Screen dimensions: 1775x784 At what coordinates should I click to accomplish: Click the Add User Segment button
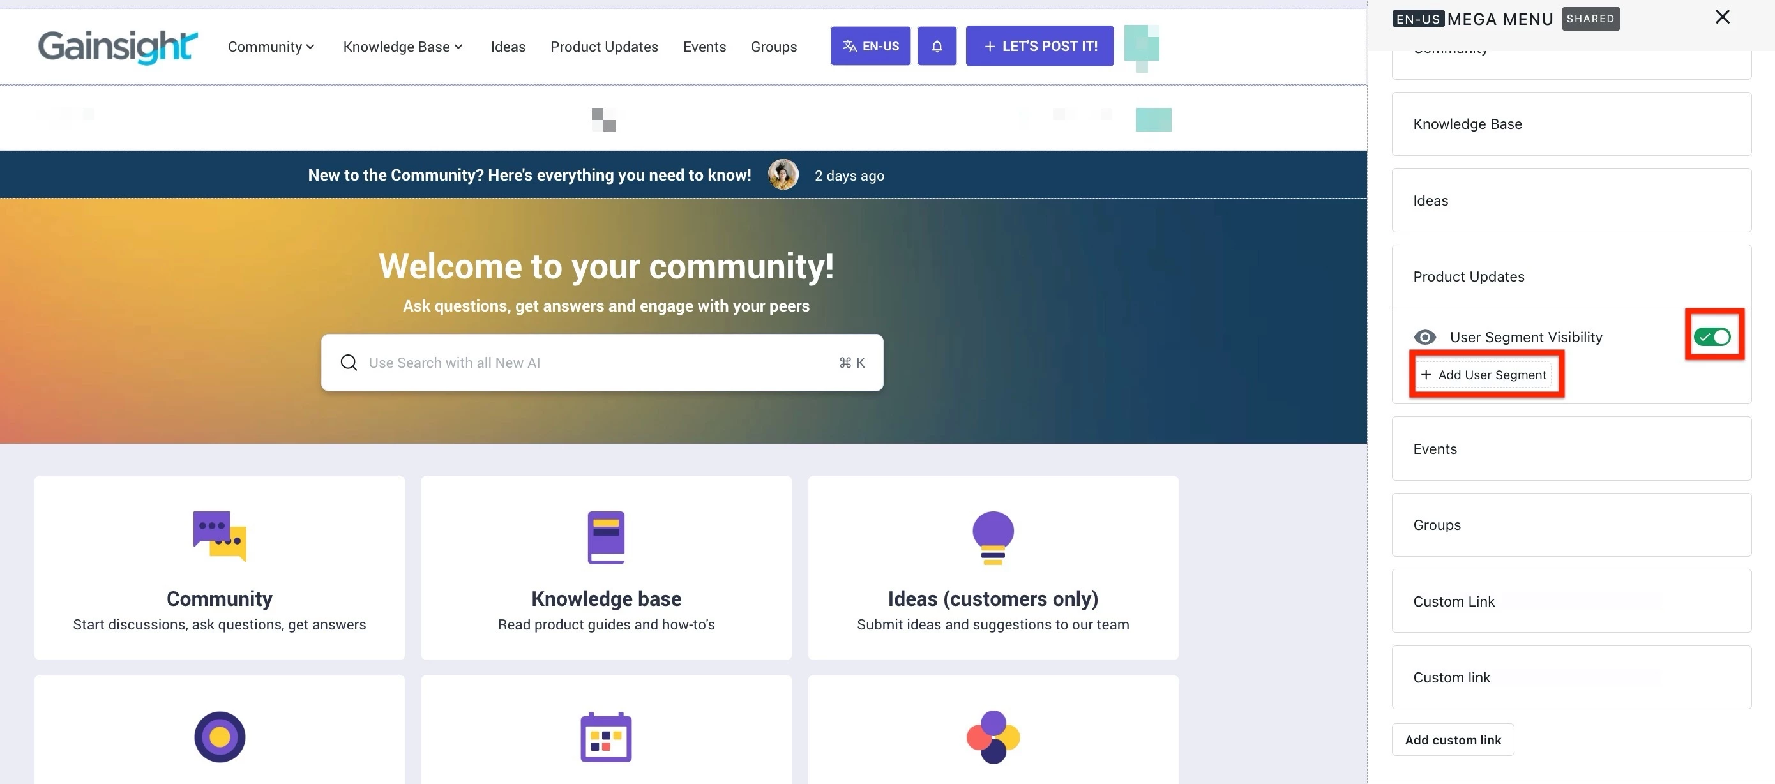1485,375
